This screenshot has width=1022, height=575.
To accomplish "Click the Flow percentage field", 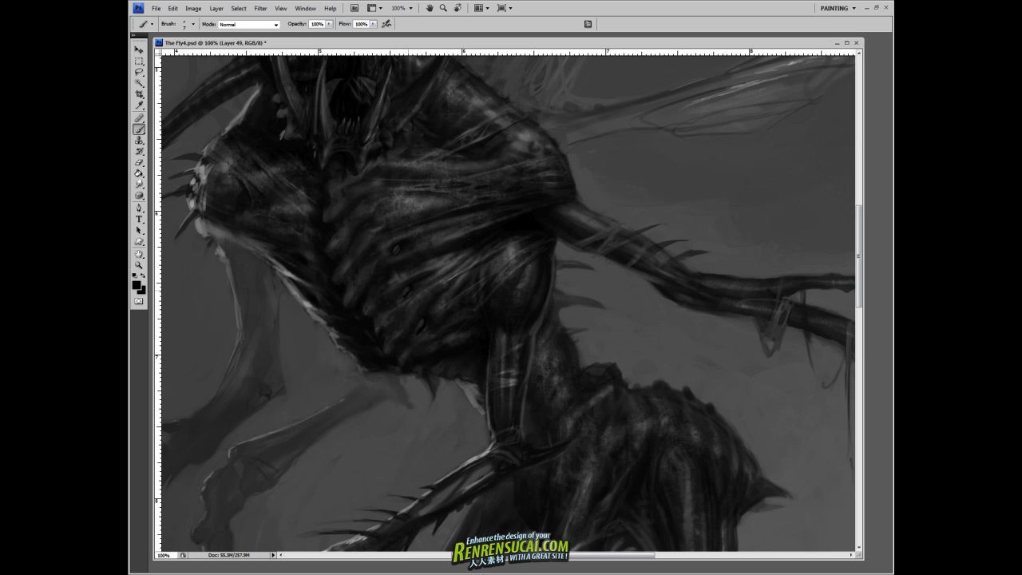I will (361, 24).
